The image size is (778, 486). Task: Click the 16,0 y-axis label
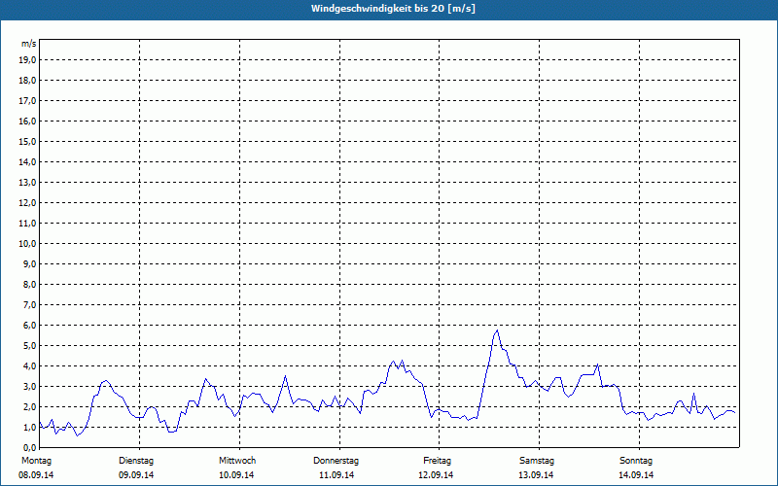(x=27, y=121)
